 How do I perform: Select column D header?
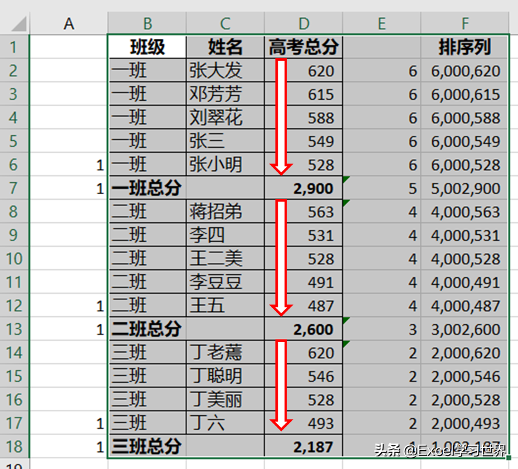coord(303,23)
